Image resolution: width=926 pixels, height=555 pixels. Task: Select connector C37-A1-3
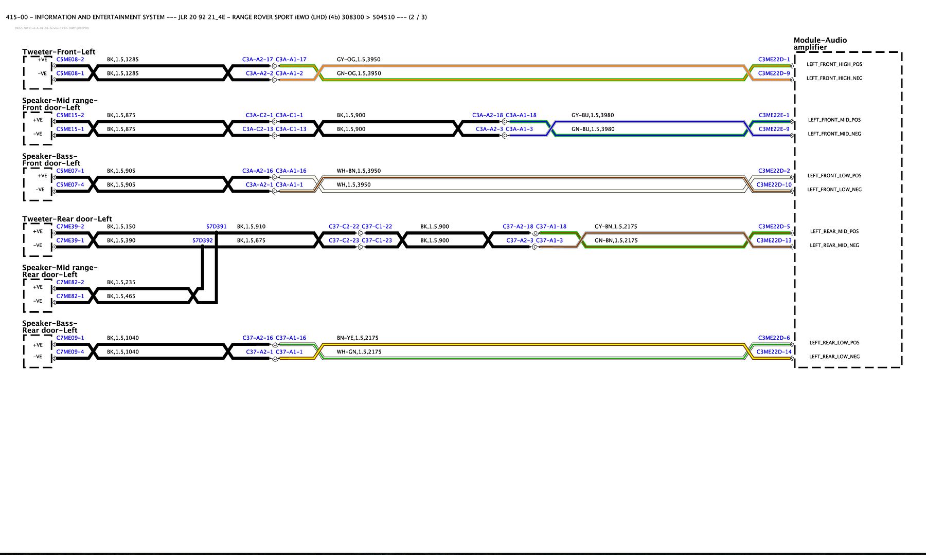(x=549, y=240)
